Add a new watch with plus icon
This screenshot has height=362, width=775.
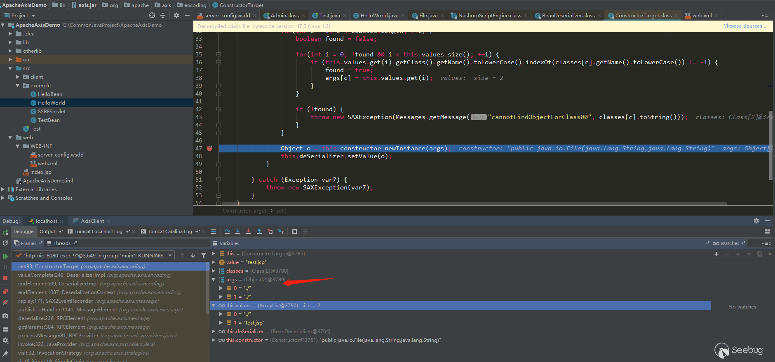pos(716,254)
